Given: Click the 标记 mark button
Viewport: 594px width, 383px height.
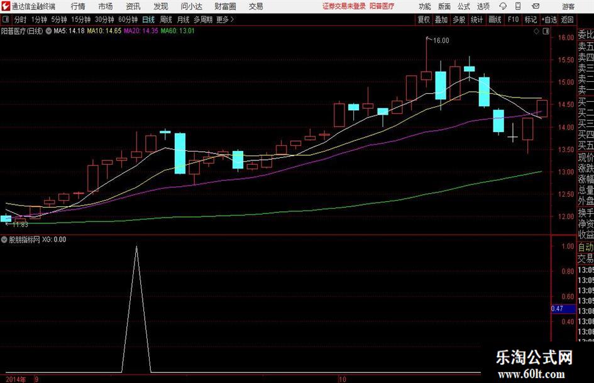Looking at the screenshot, I should [531, 19].
